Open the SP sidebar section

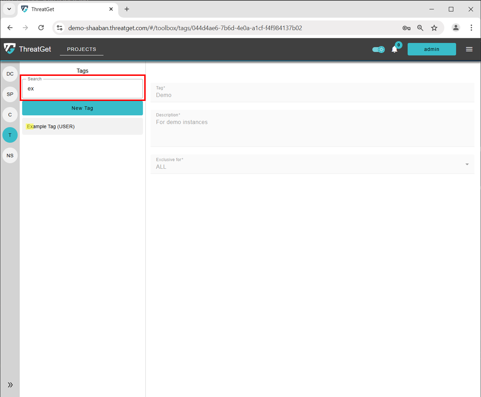click(x=10, y=94)
